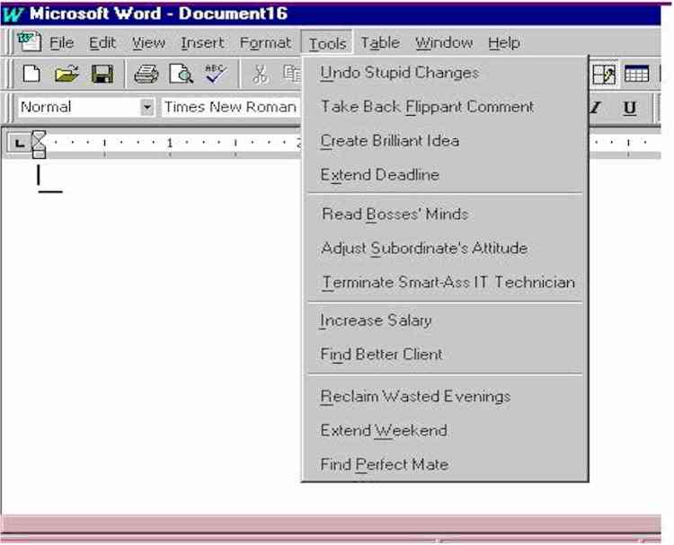Click the Cut scissors icon
This screenshot has width=674, height=545.
coord(260,74)
